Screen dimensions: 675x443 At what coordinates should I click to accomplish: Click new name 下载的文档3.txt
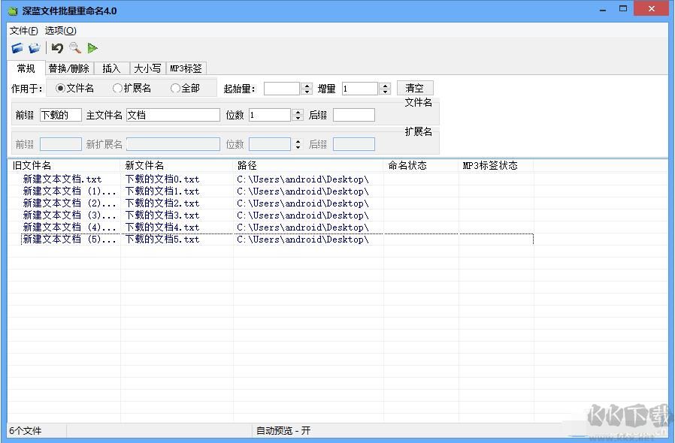(x=162, y=215)
